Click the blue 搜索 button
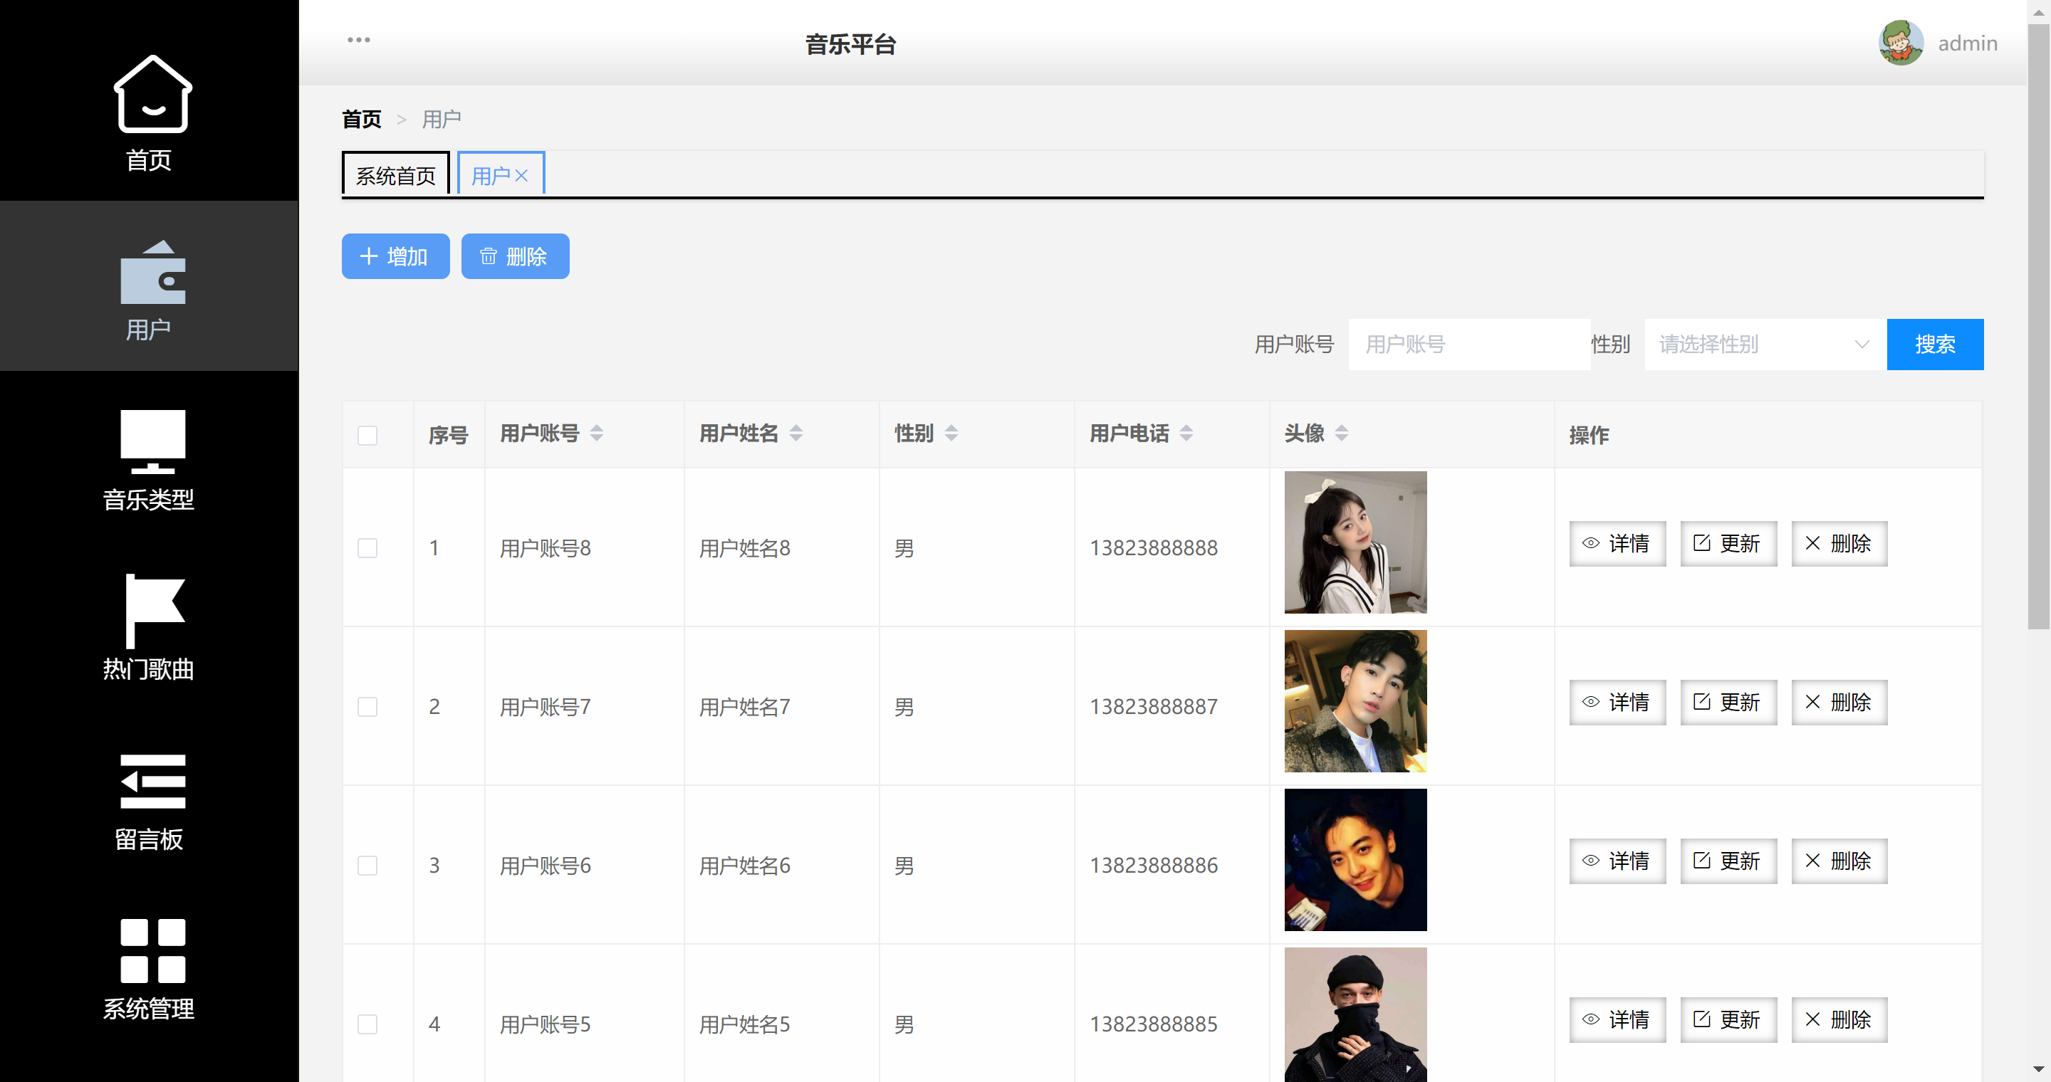Image resolution: width=2051 pixels, height=1082 pixels. coord(1934,345)
